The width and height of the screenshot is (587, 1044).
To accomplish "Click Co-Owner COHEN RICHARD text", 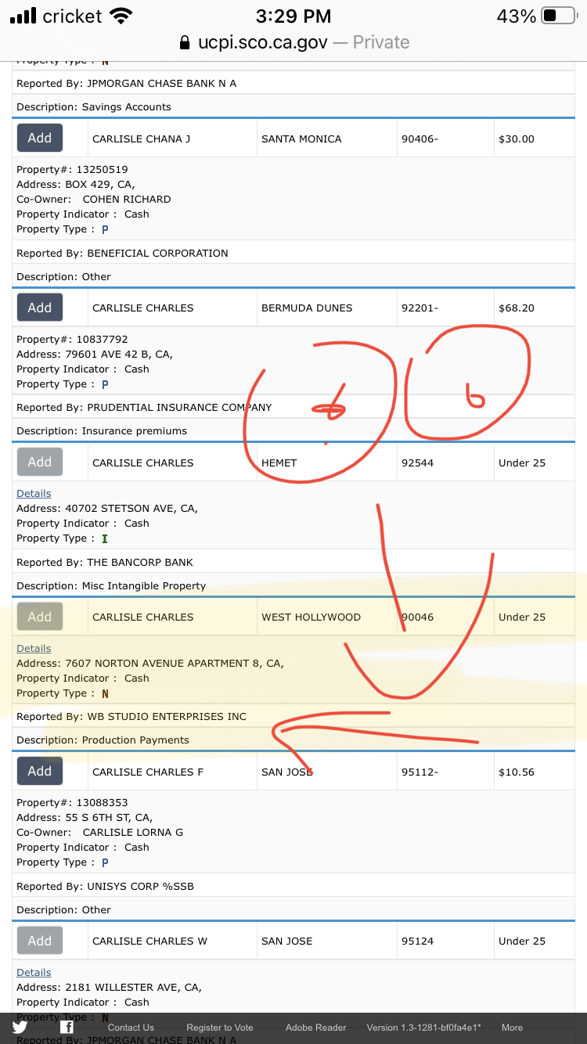I will click(94, 200).
